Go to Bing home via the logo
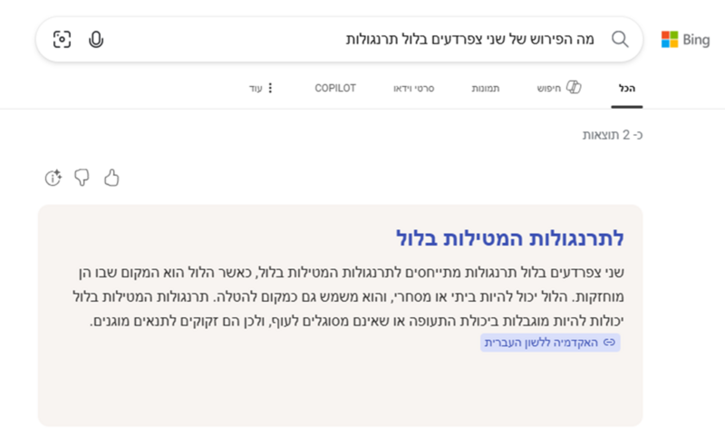Image resolution: width=725 pixels, height=435 pixels. (685, 40)
